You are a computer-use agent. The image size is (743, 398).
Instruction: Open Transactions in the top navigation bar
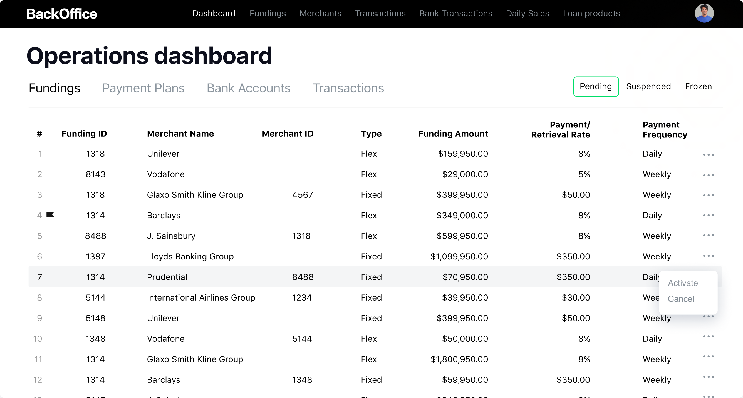tap(380, 13)
